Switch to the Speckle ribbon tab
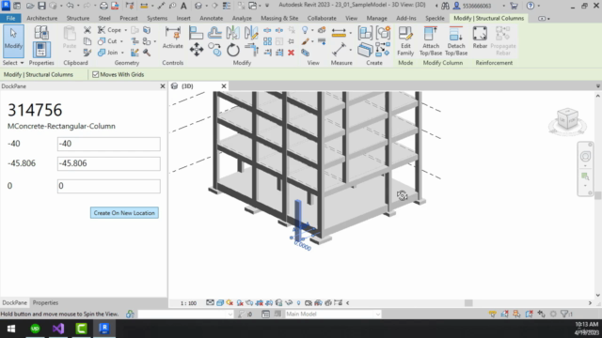 coord(435,18)
